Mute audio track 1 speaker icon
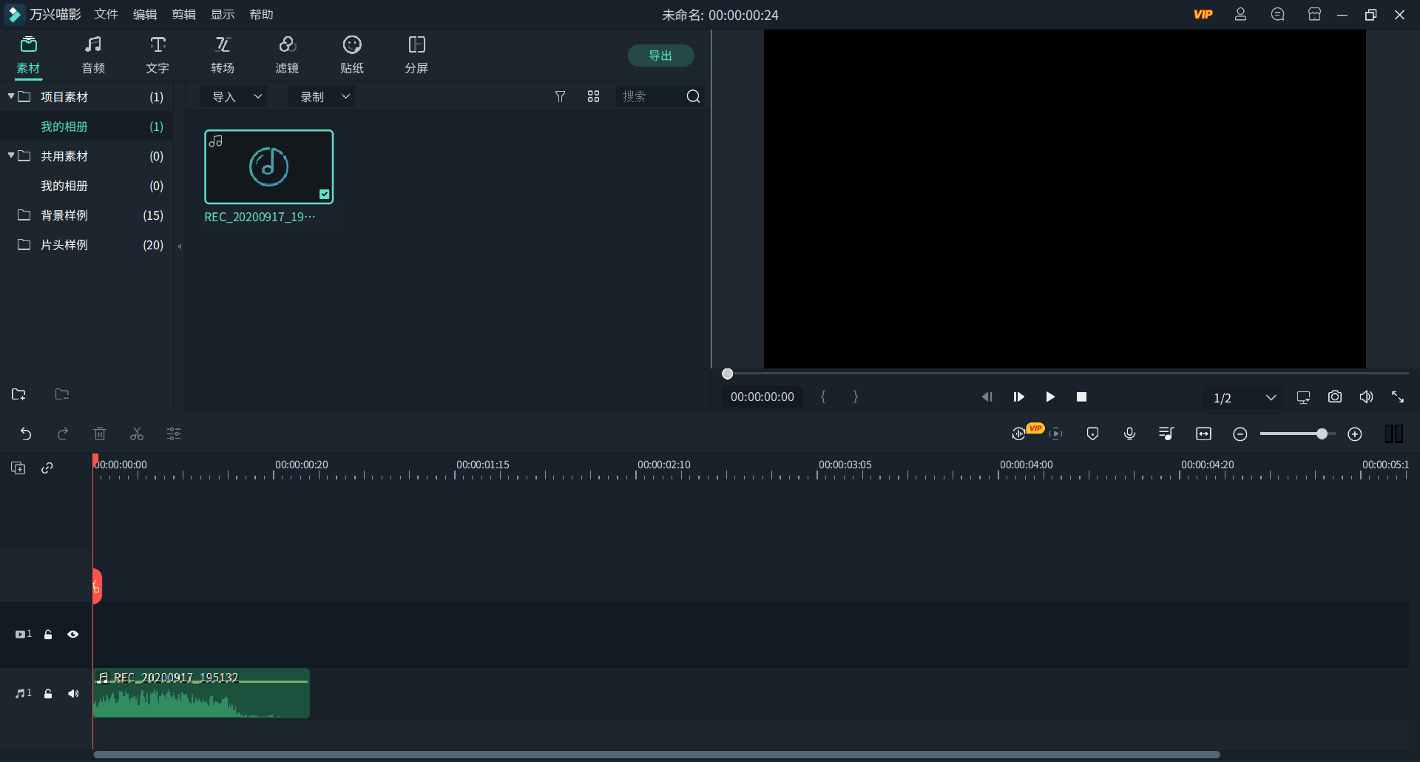The width and height of the screenshot is (1420, 762). [73, 694]
